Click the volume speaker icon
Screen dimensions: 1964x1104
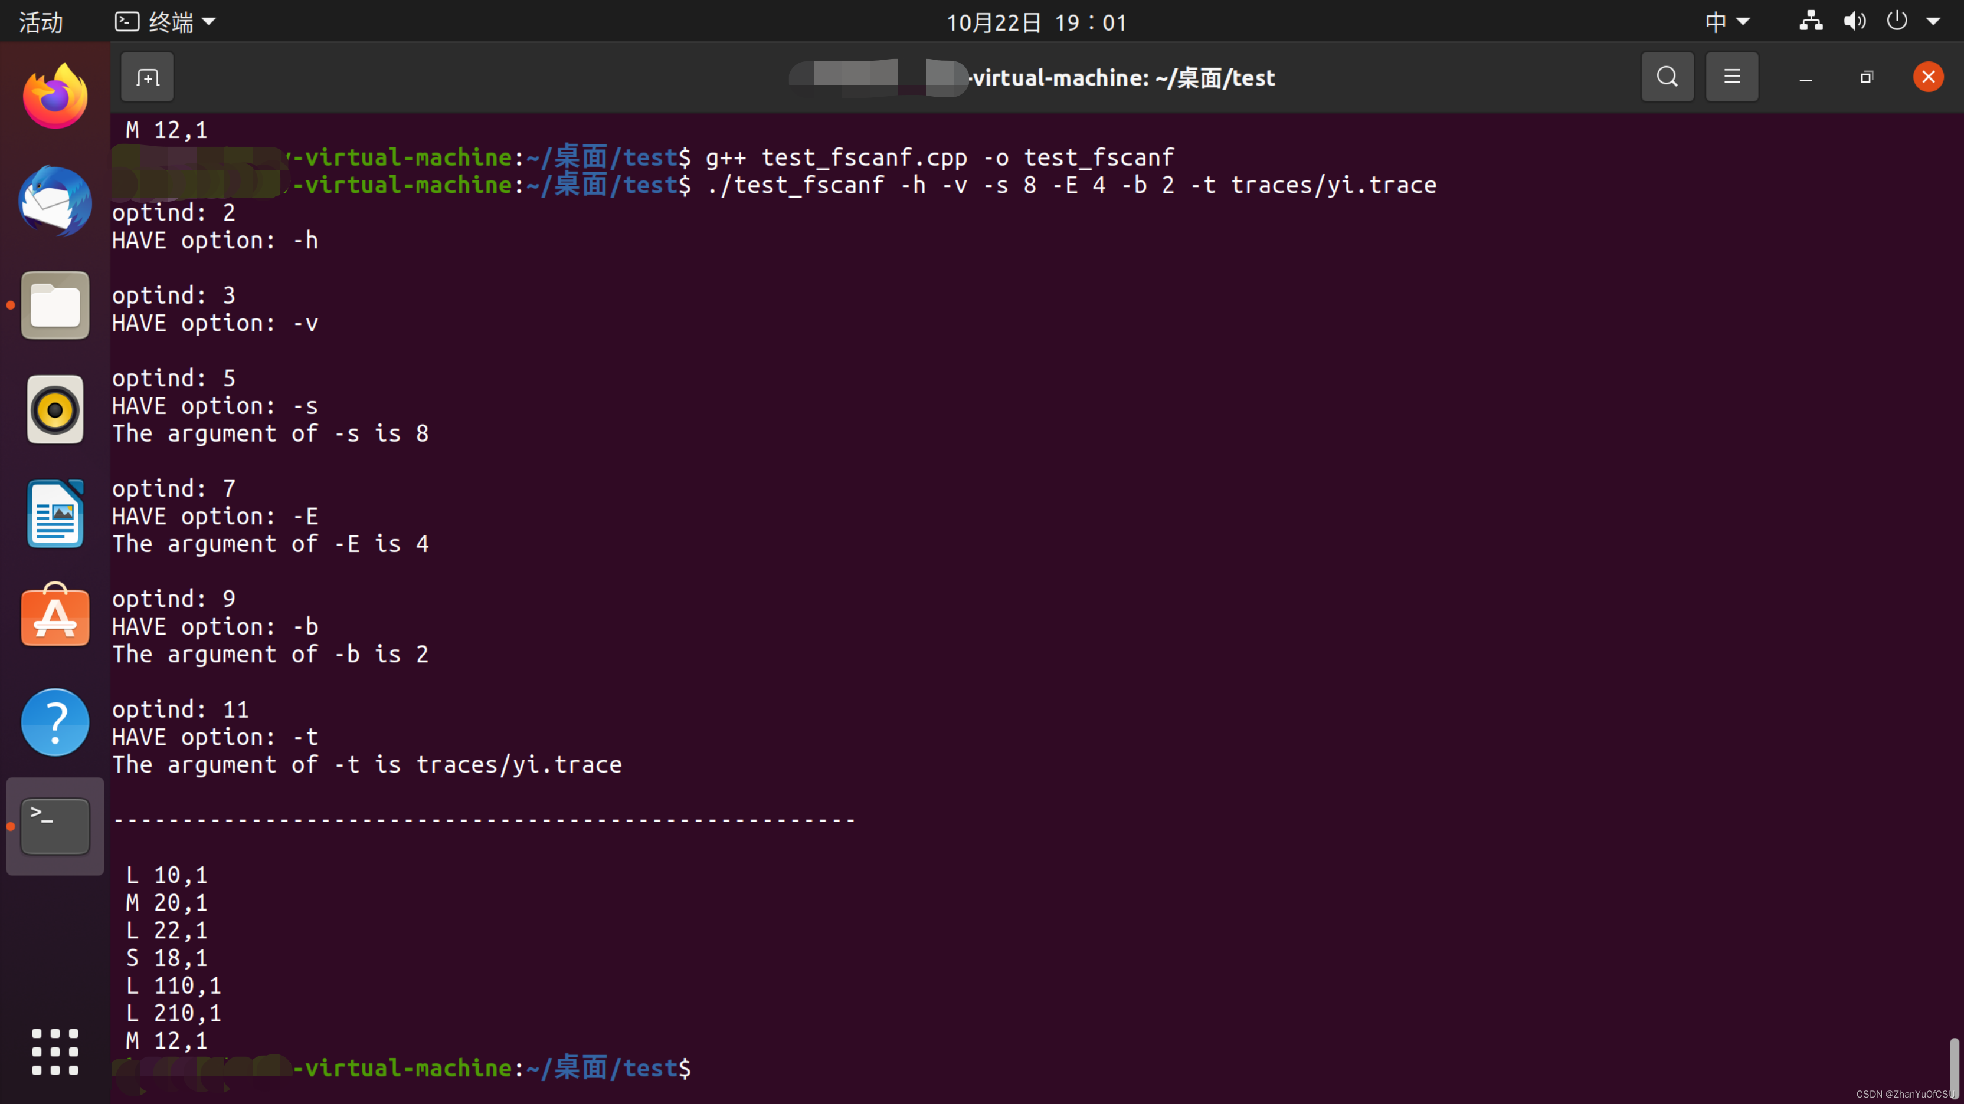click(1854, 21)
